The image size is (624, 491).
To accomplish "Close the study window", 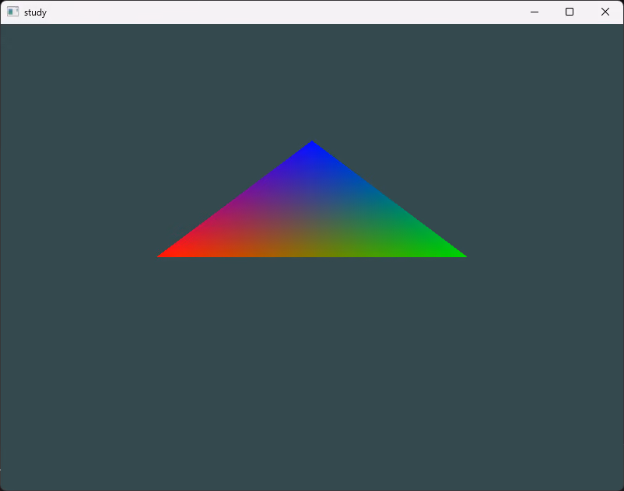I will pos(605,12).
